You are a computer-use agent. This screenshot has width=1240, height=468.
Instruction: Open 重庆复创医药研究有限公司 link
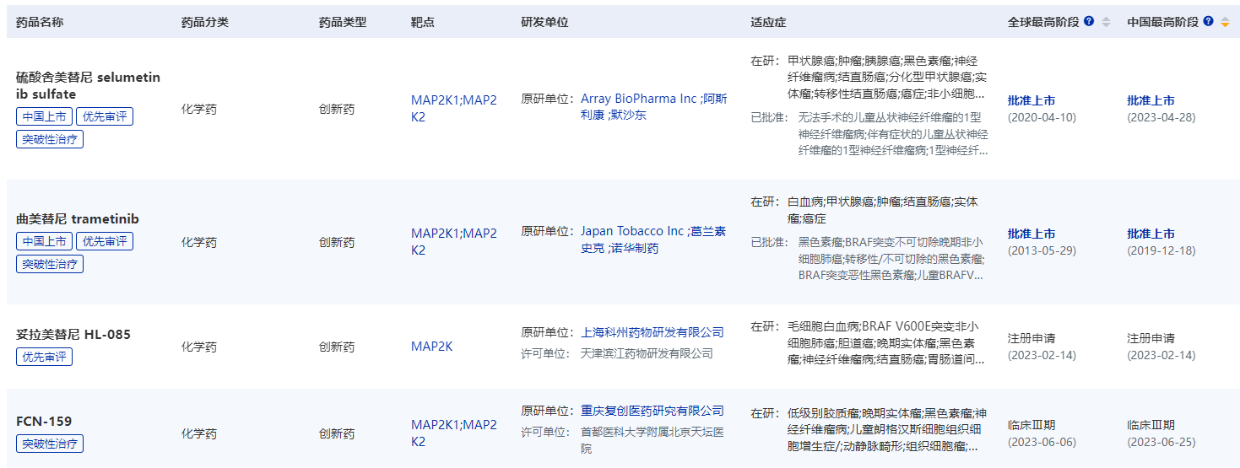[652, 411]
